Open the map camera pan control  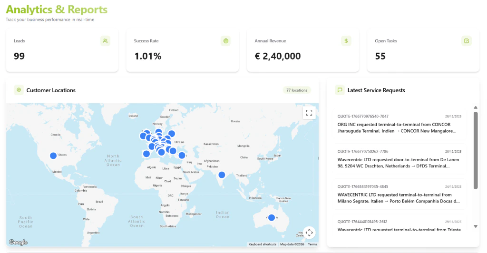309,233
